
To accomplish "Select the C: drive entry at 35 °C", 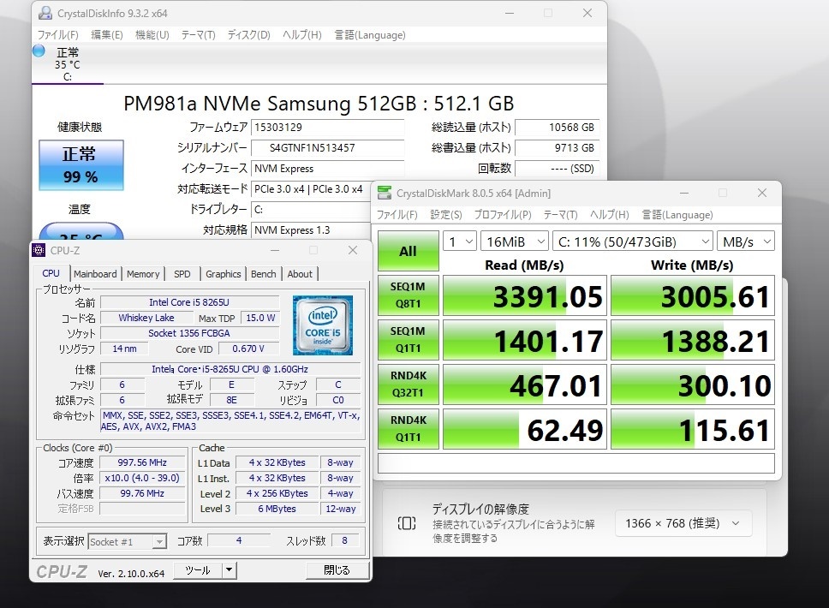I will coord(67,63).
